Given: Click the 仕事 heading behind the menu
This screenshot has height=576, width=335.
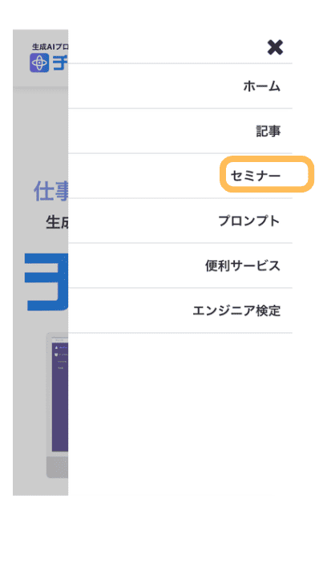Looking at the screenshot, I should 50,191.
